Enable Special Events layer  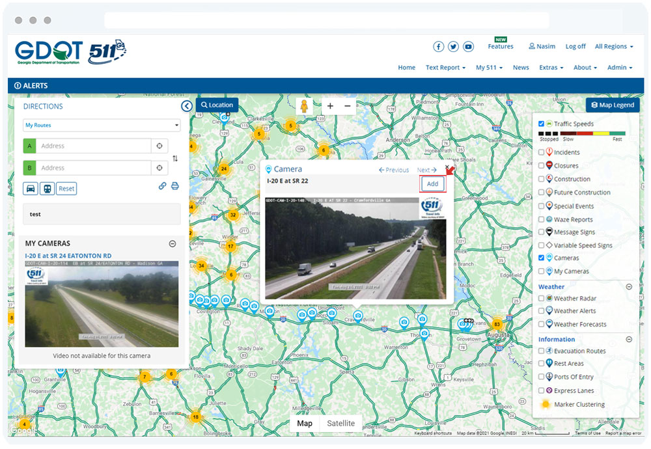tap(542, 206)
